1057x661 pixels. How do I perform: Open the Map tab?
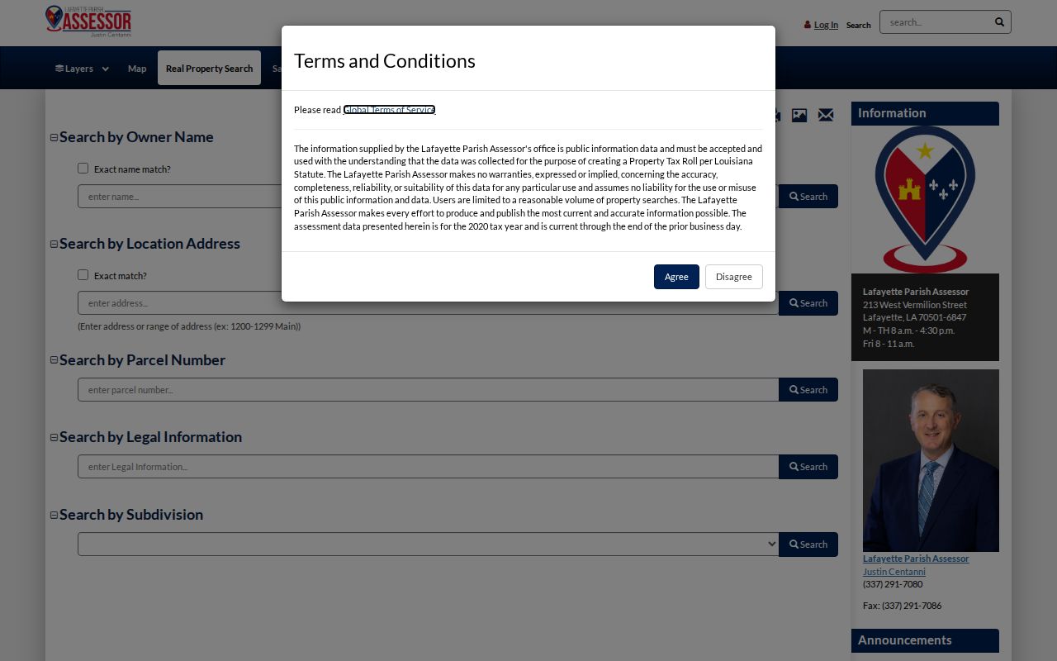pyautogui.click(x=137, y=69)
